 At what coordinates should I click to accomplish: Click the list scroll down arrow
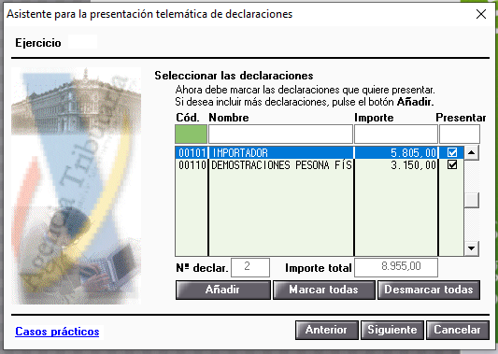pyautogui.click(x=471, y=248)
